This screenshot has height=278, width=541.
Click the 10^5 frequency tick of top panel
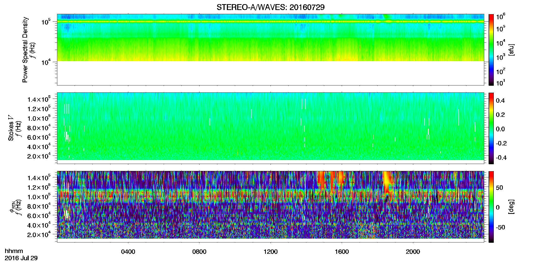tap(46, 22)
